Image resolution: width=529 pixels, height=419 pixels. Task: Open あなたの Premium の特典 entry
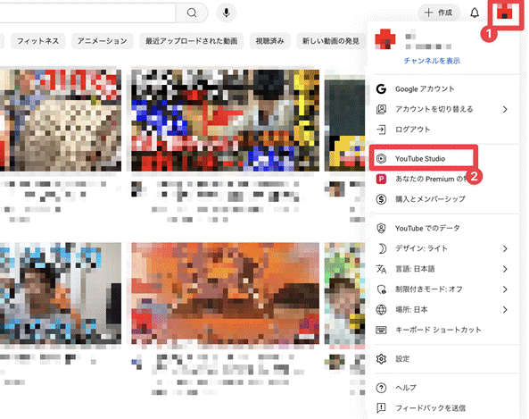coord(432,179)
